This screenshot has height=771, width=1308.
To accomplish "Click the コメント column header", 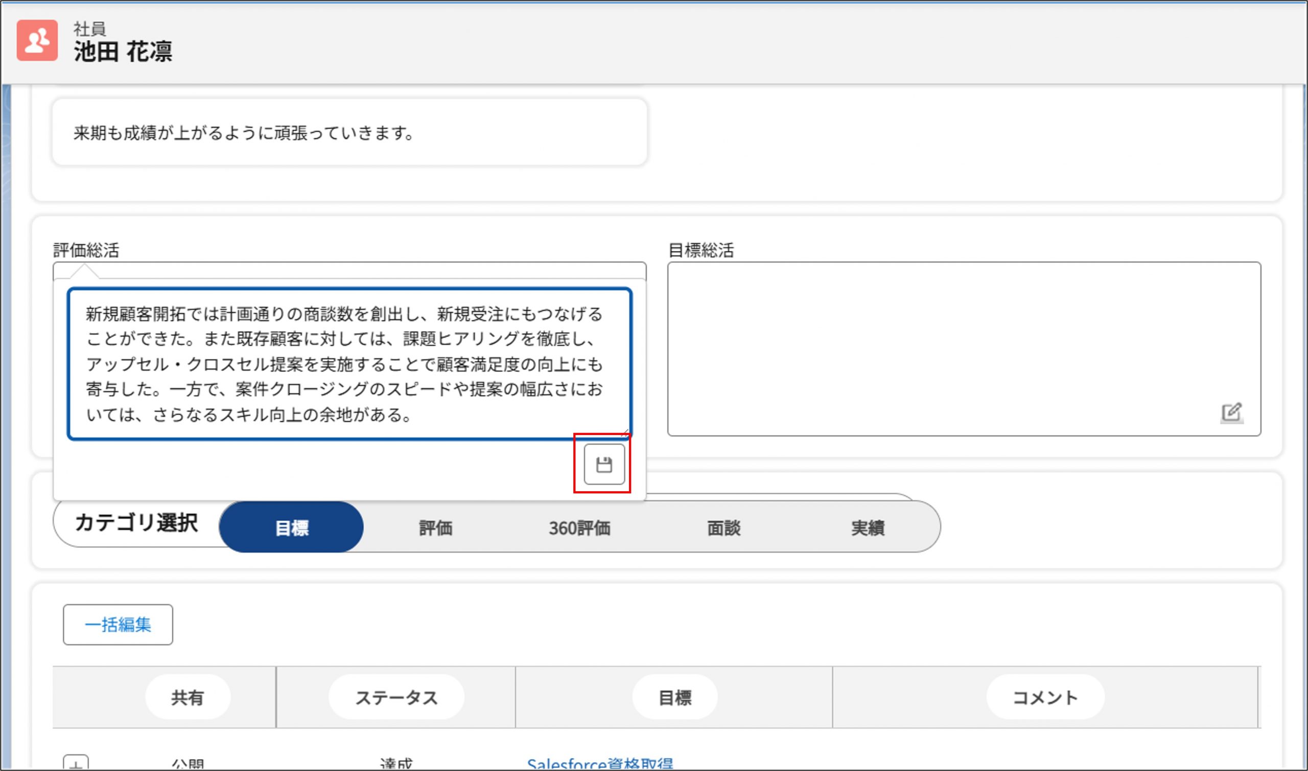I will pyautogui.click(x=1044, y=697).
